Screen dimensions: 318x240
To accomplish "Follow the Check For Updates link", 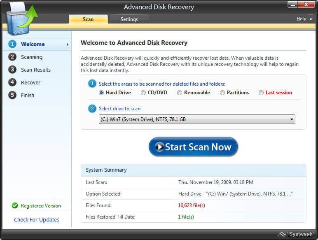I will tap(37, 219).
